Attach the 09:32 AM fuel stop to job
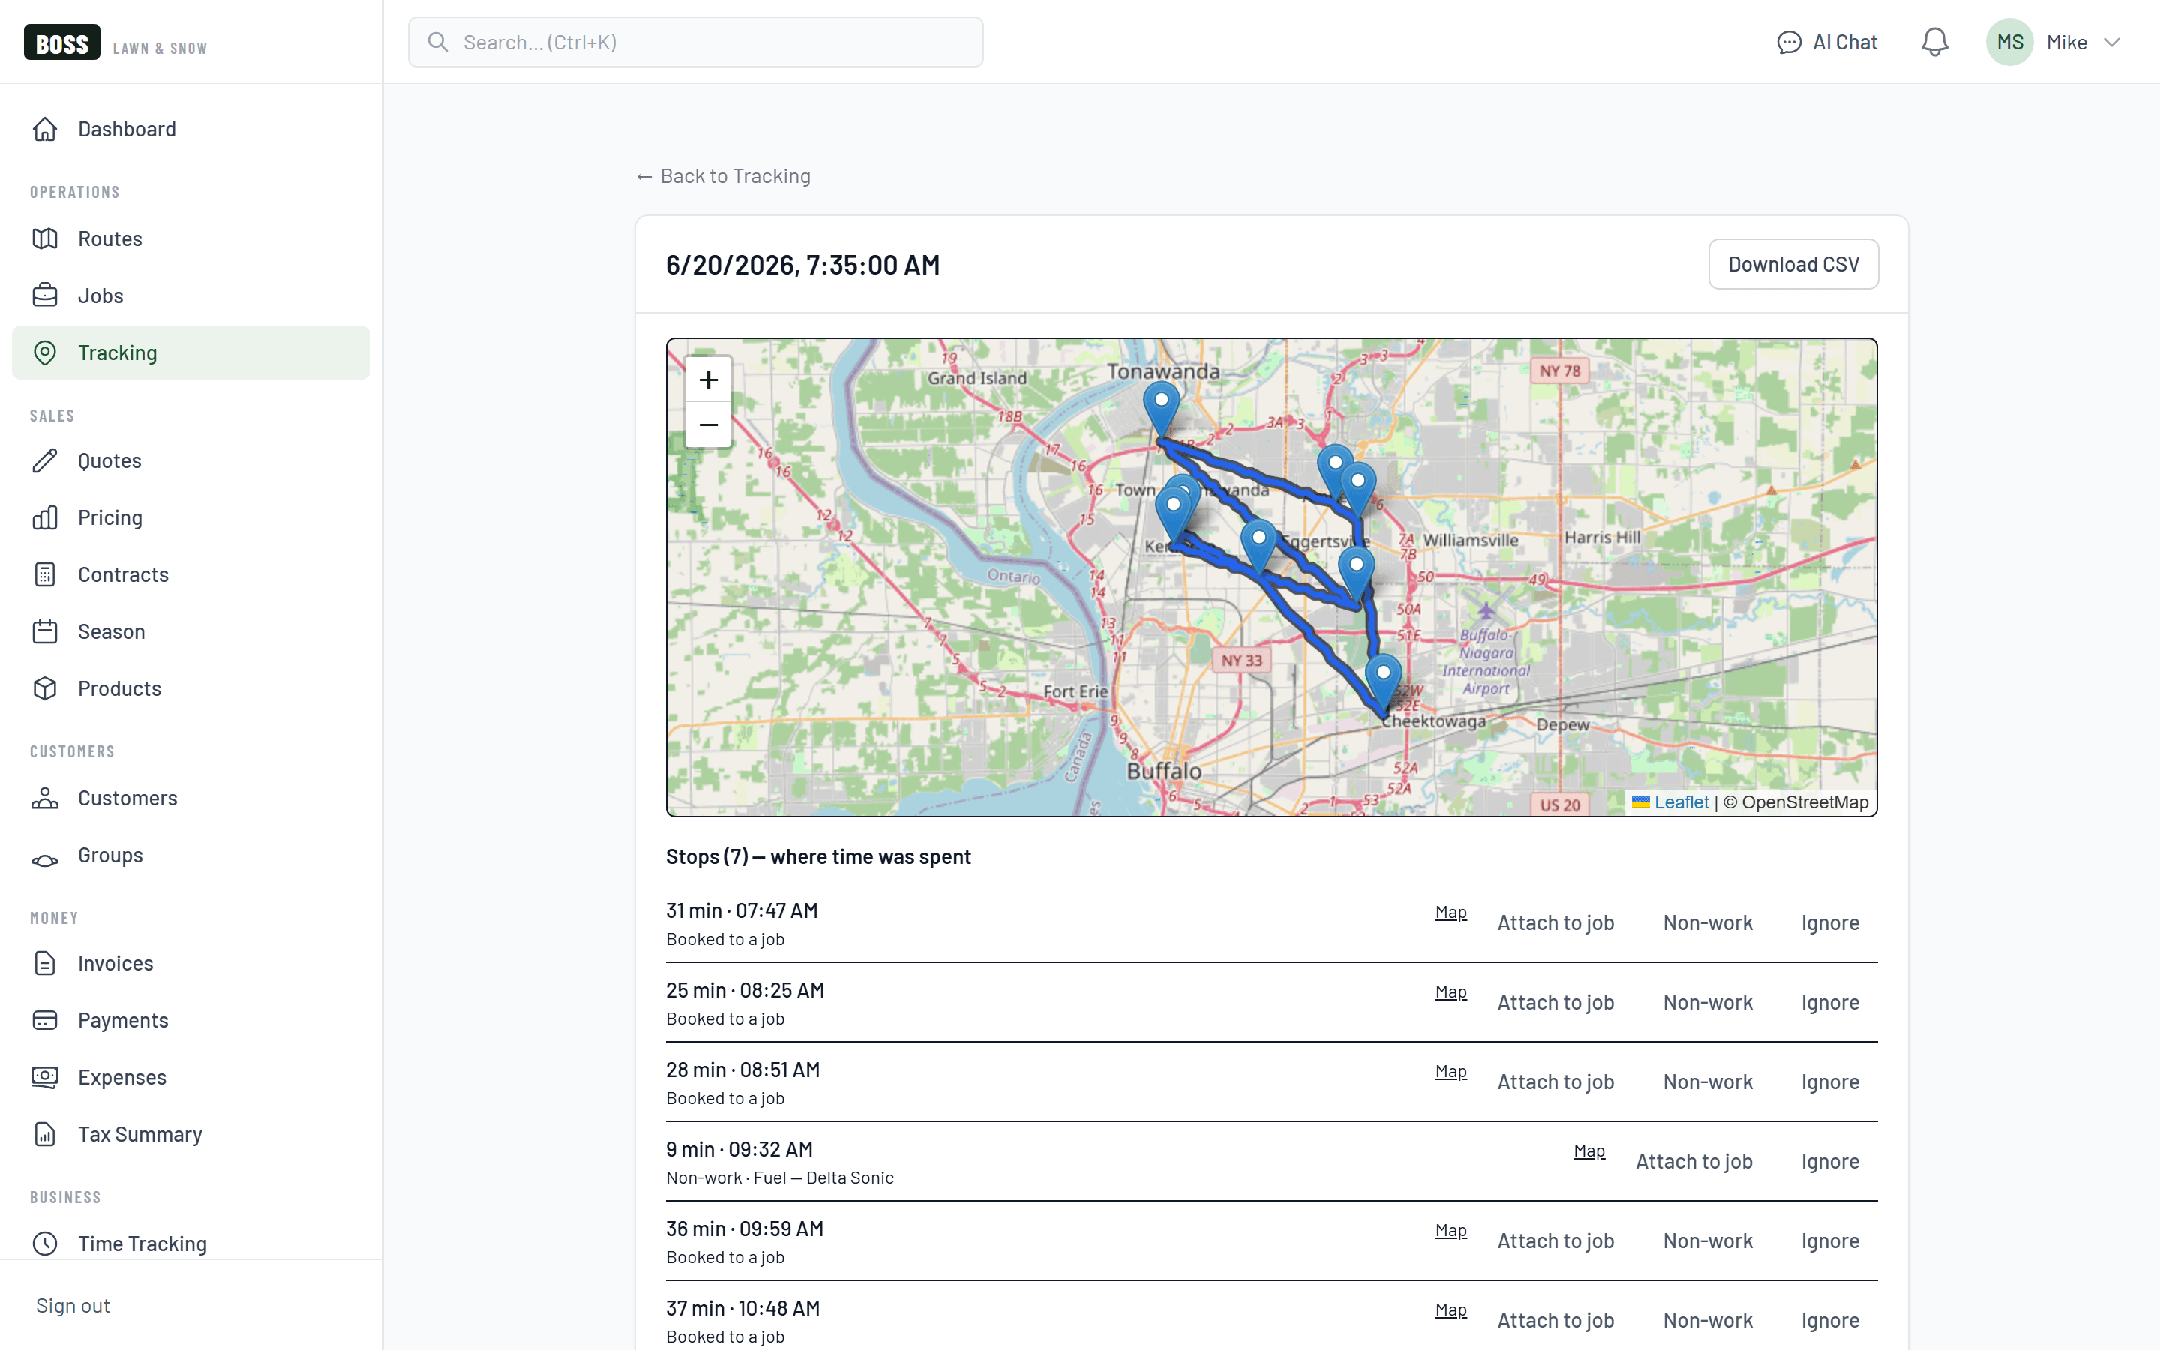 click(1694, 1162)
